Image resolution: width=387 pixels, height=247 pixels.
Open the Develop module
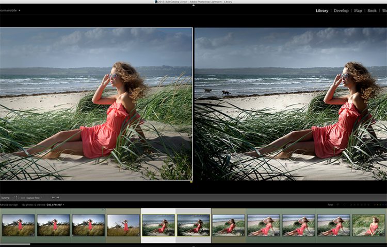[341, 11]
